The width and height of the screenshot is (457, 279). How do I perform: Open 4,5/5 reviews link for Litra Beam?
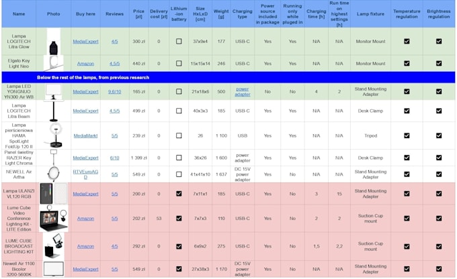click(x=114, y=111)
